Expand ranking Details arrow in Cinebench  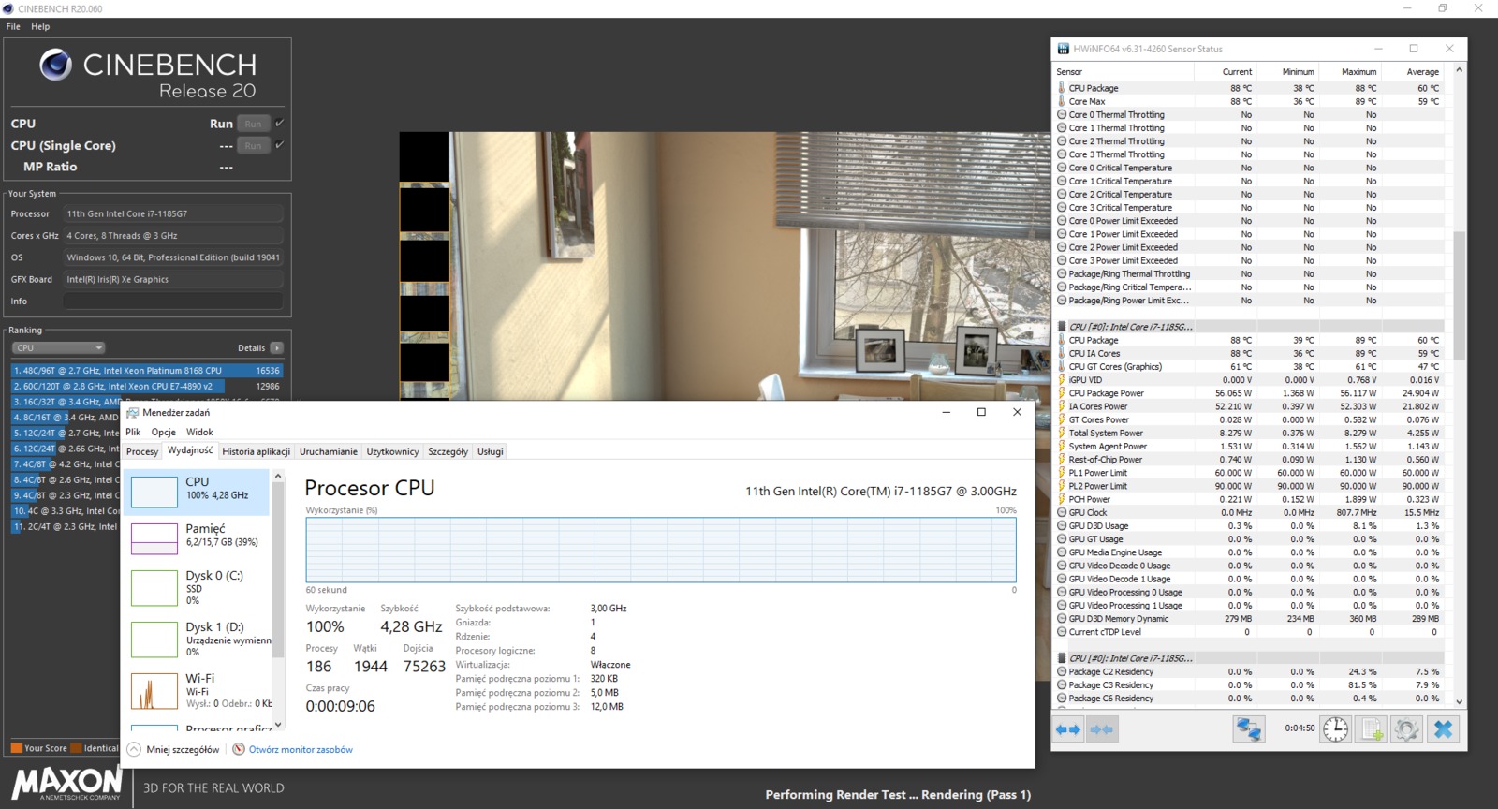[276, 347]
